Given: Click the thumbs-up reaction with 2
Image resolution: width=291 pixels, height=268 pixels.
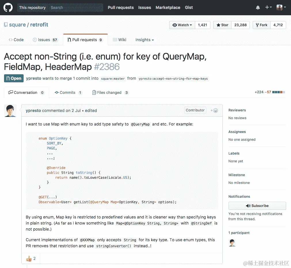Looking at the screenshot, I should tap(31, 259).
